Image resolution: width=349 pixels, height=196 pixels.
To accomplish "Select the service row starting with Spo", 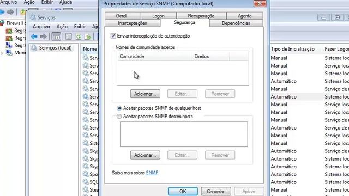I will [90, 174].
